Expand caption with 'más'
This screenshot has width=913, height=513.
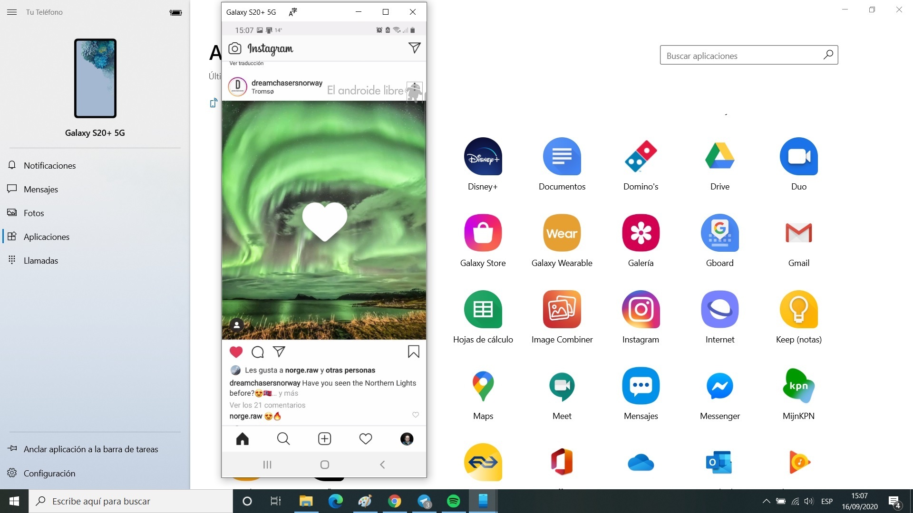(288, 393)
